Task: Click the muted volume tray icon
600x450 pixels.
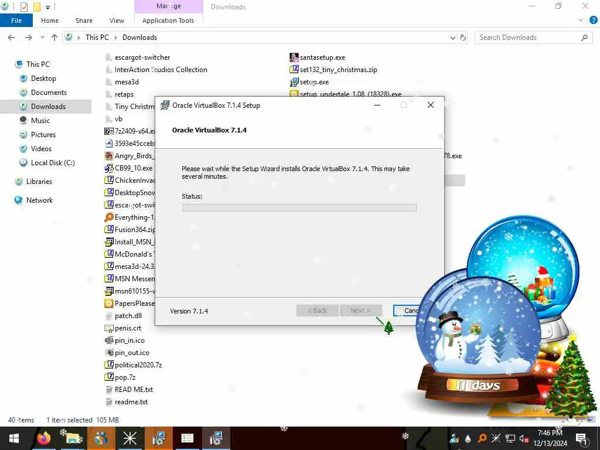Action: pyautogui.click(x=524, y=438)
